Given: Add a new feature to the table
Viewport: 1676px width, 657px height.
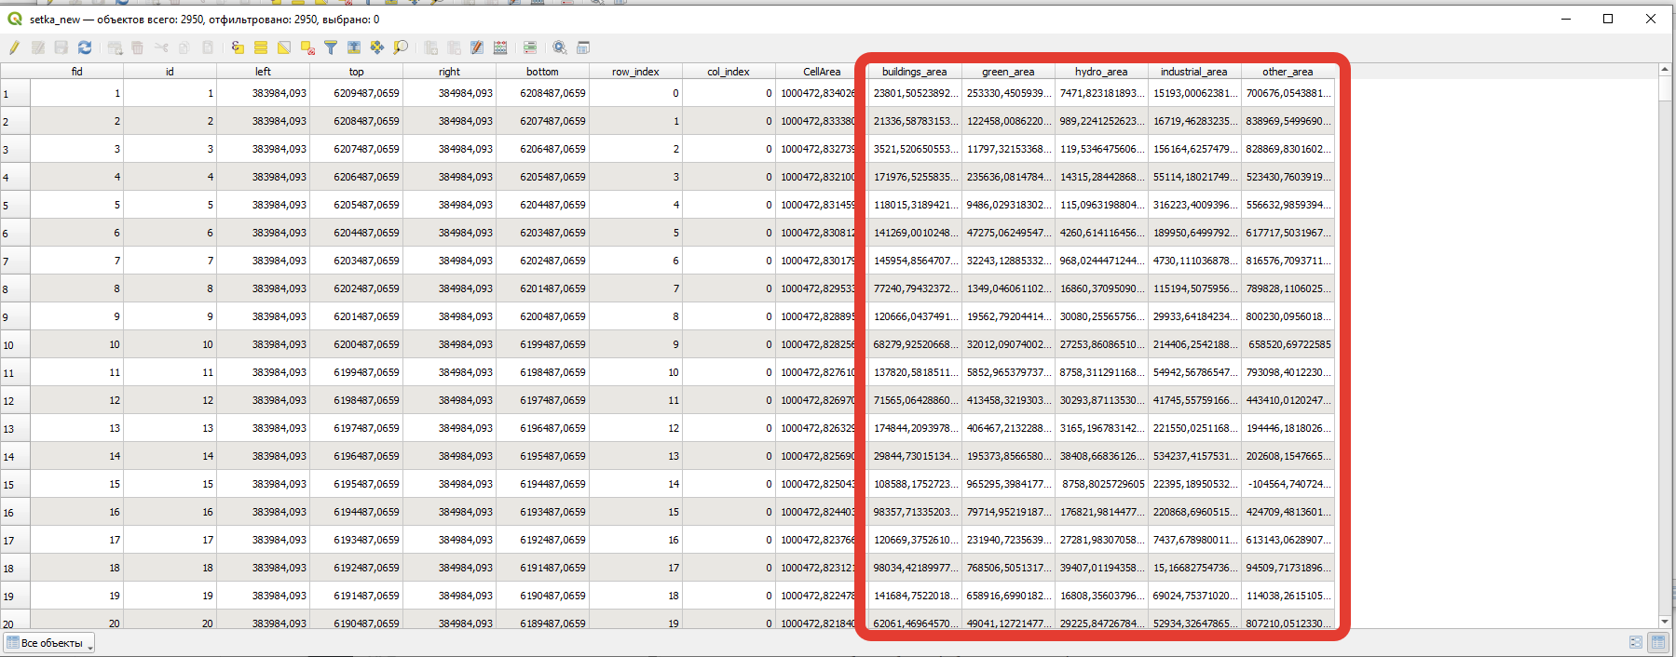Looking at the screenshot, I should 115,47.
